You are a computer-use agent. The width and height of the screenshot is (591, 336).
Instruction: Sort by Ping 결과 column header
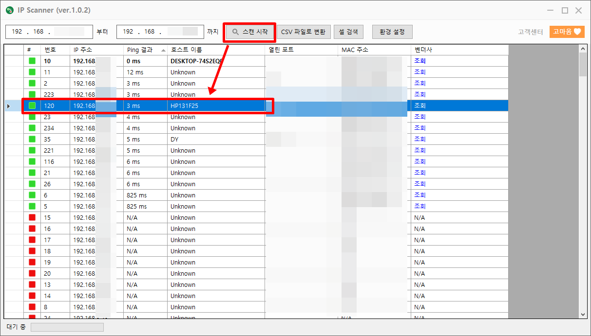coord(146,50)
